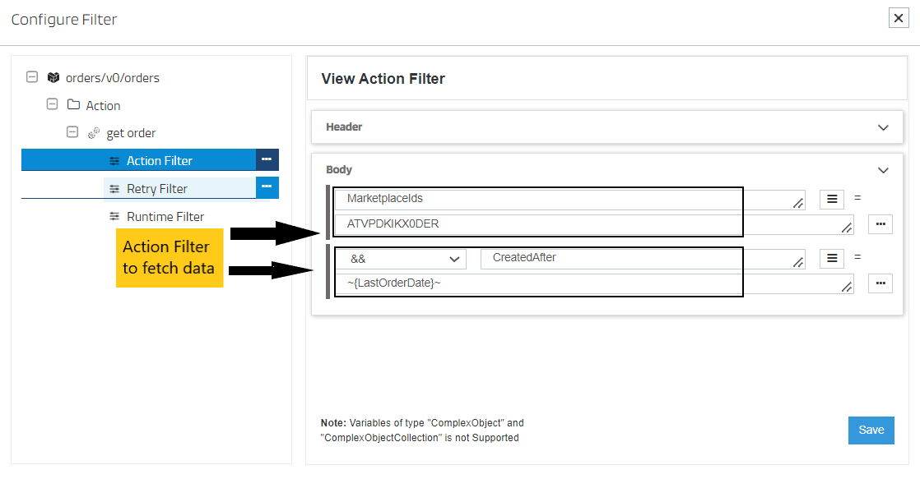Collapse the orders/v0/orders tree node

tap(31, 77)
